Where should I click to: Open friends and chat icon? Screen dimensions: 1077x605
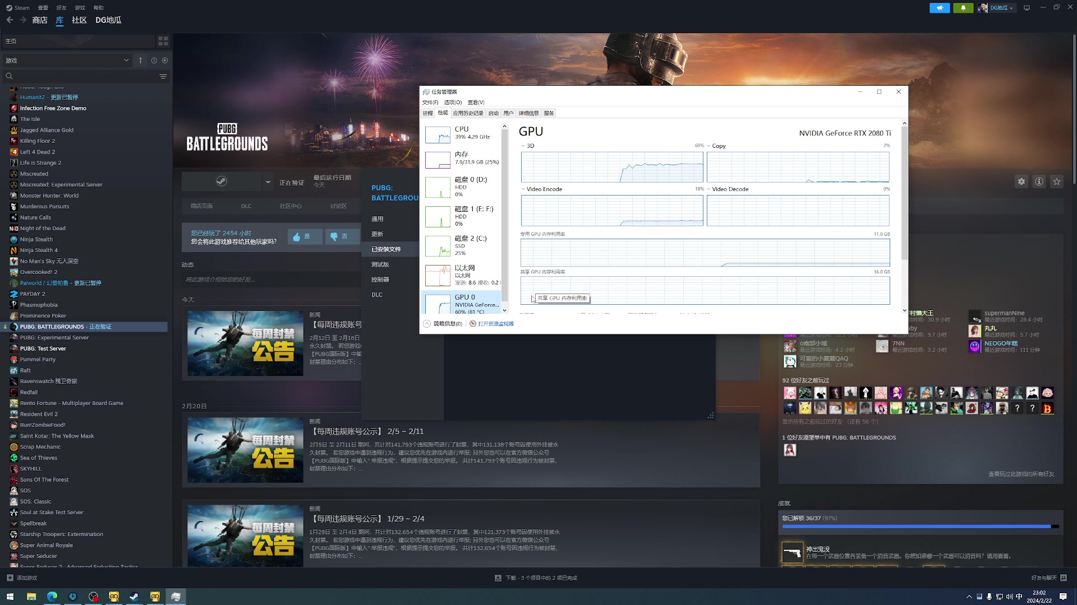pyautogui.click(x=1064, y=578)
